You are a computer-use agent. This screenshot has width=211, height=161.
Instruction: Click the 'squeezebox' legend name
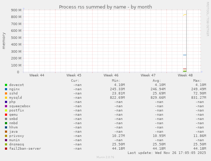(x=20, y=106)
